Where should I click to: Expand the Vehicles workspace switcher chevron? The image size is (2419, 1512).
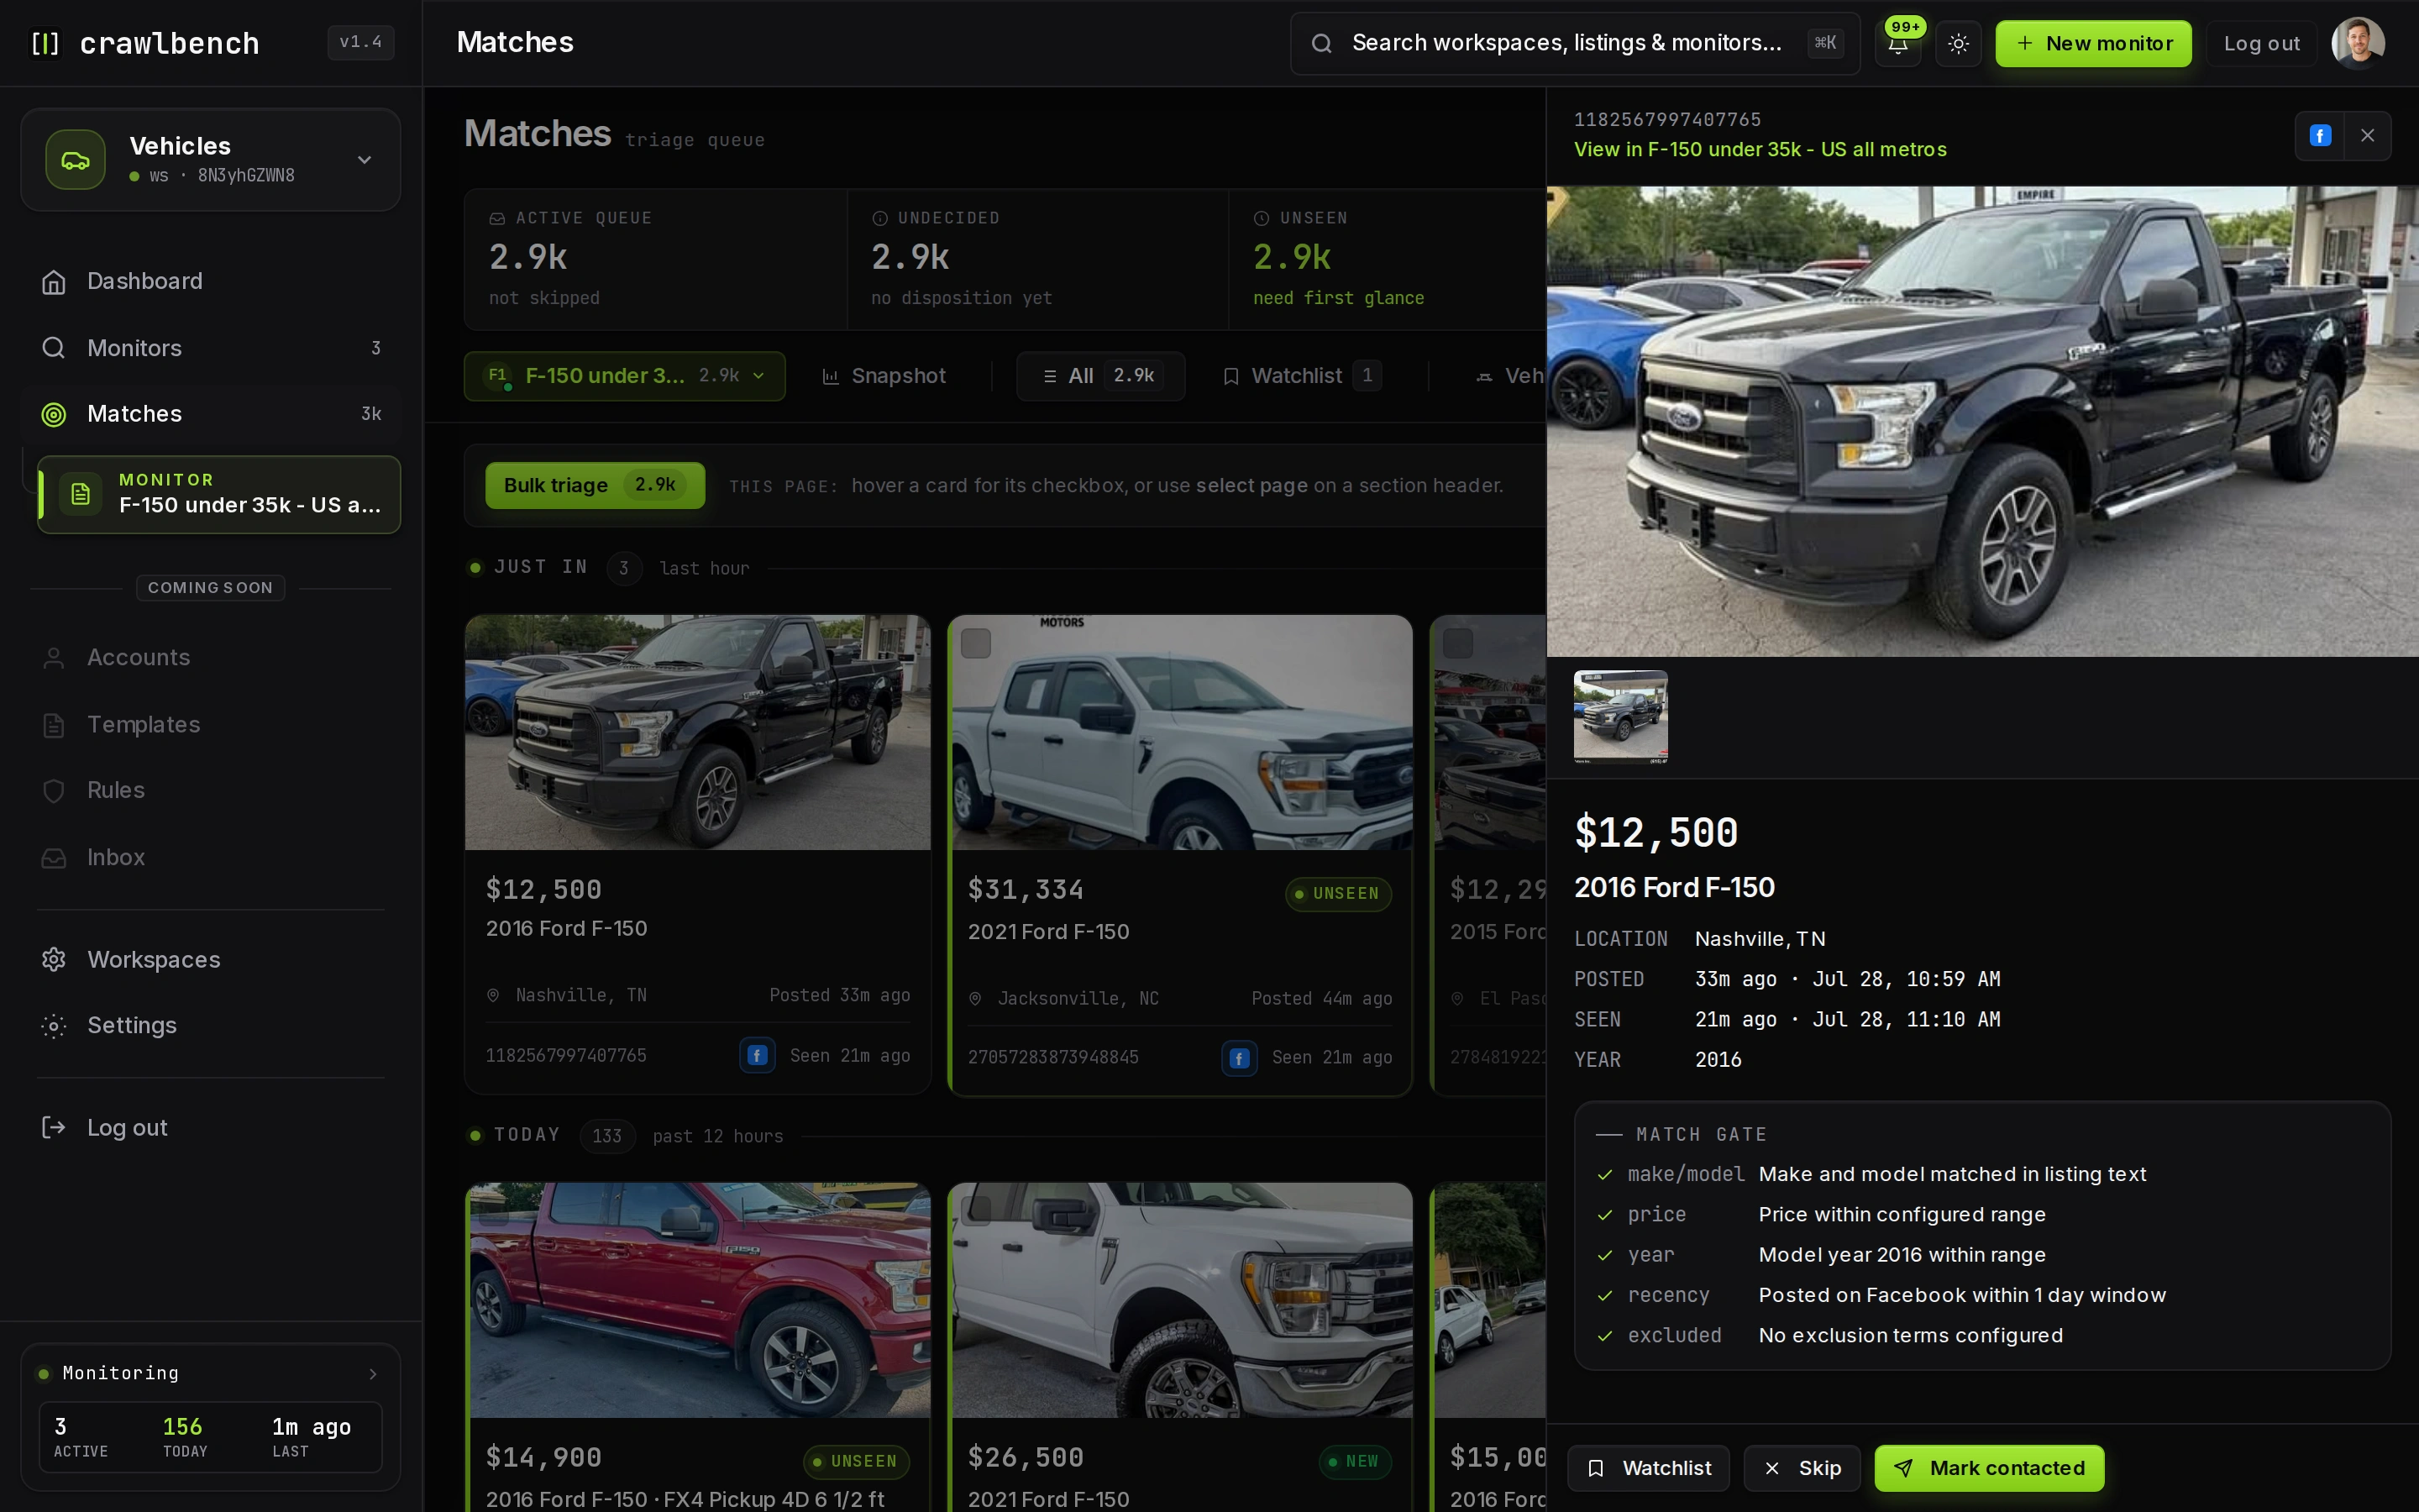point(365,160)
